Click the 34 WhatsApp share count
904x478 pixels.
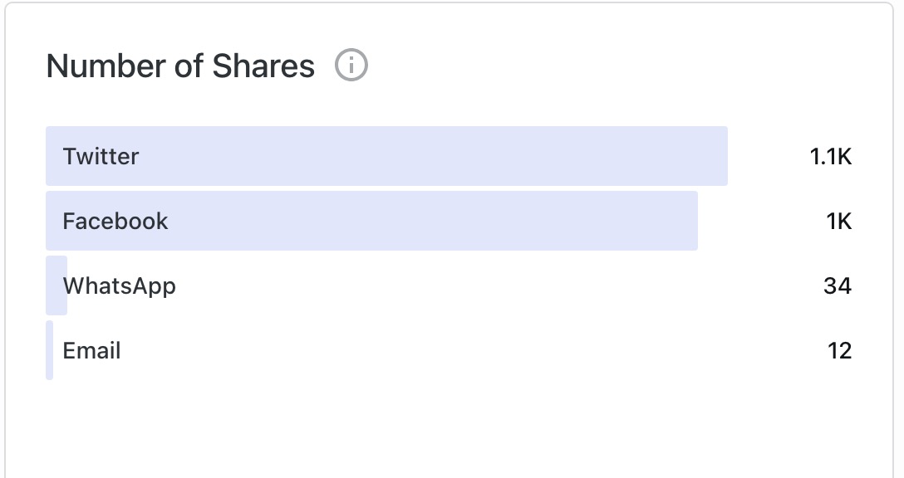click(x=838, y=286)
